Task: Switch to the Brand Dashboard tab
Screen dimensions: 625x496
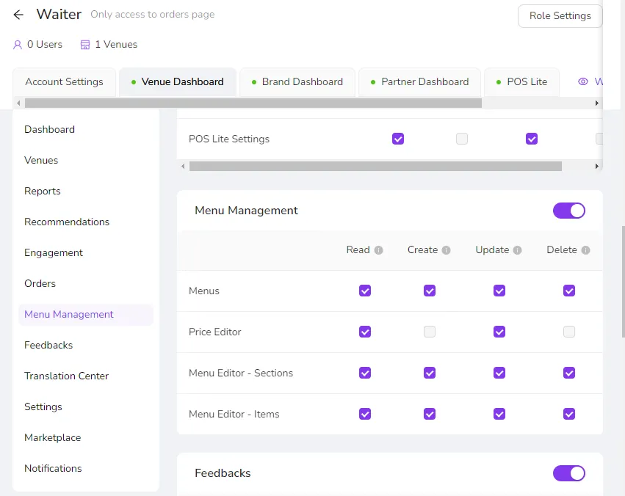Action: click(x=297, y=82)
